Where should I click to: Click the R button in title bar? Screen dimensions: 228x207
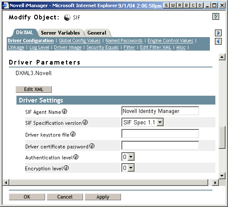180,5
